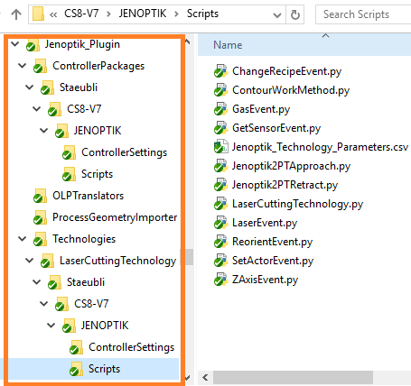Screen dimensions: 411x386
Task: Collapse JENOPTIK under ControllerPackages branch
Action: [x=44, y=131]
